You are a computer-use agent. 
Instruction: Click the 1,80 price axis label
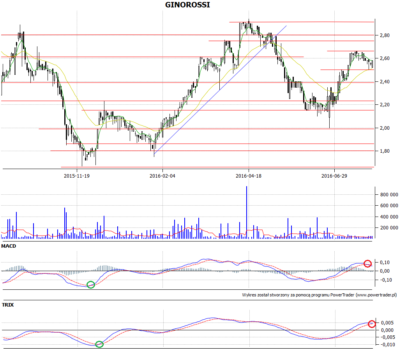(385, 151)
